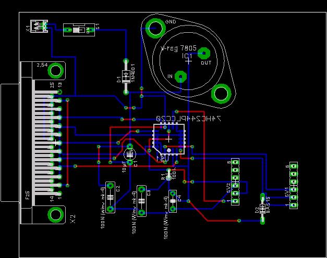Viewport: 327px width, 258px height.
Task: Select the IC1 name label
Action: [187, 56]
